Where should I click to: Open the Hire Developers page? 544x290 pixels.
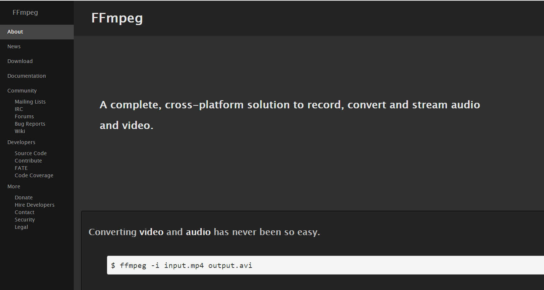(35, 205)
